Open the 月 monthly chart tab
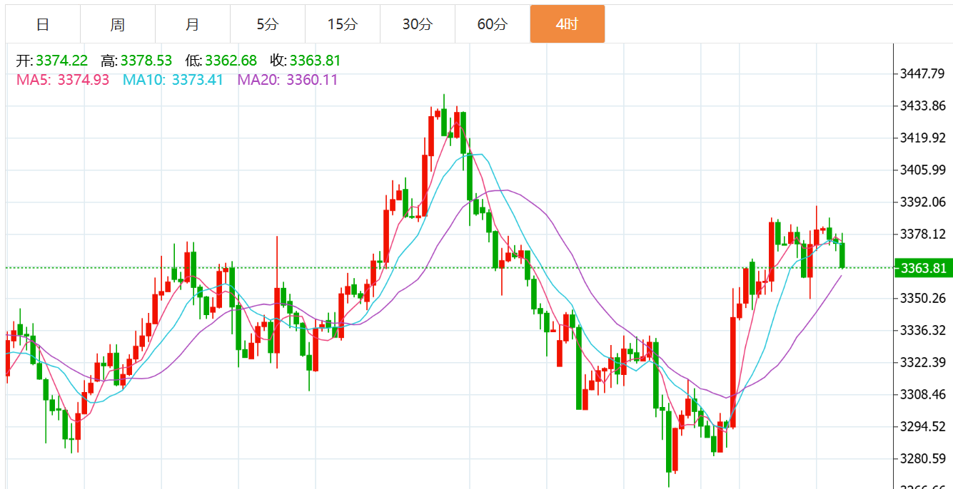The height and width of the screenshot is (489, 953). click(193, 24)
